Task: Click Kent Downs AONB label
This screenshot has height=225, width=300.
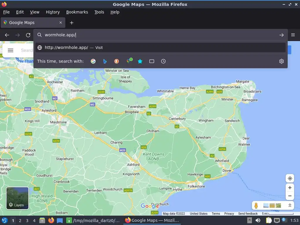Action: click(x=154, y=156)
